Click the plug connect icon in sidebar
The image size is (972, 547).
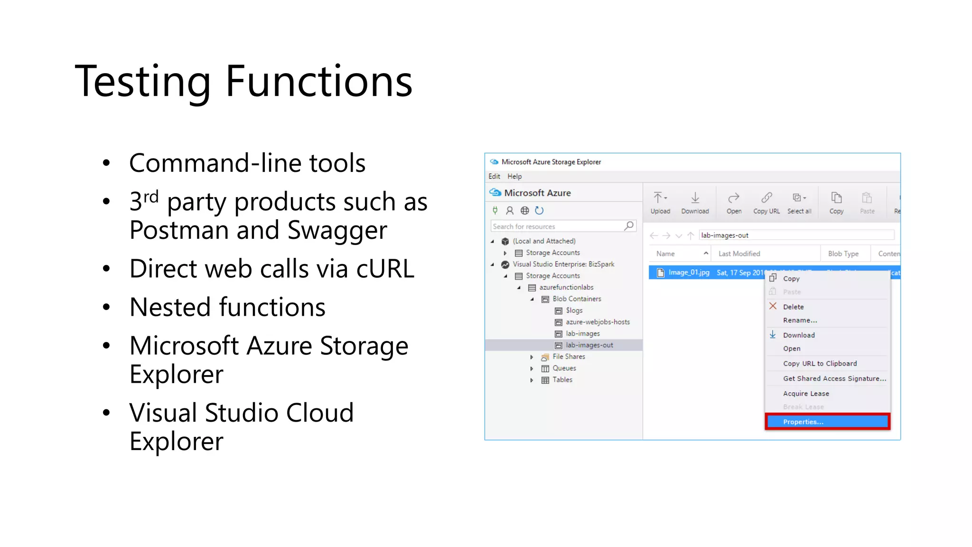coord(495,210)
